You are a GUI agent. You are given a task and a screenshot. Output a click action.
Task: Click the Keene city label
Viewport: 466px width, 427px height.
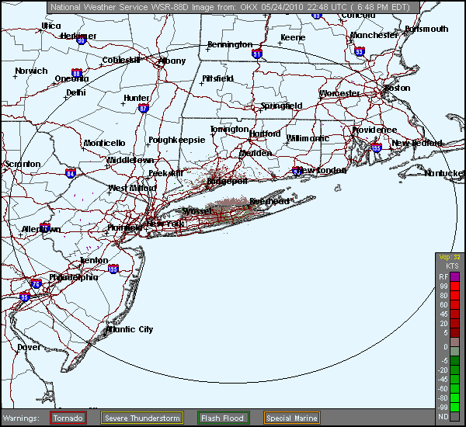tap(293, 37)
